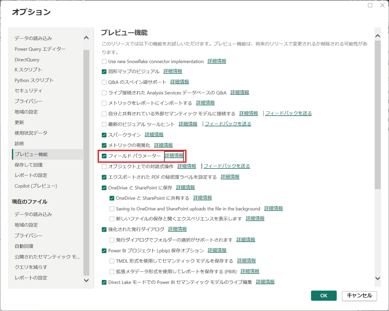This screenshot has width=389, height=311.
Task: Enable オブジェクト上での対話式操作 checkbox
Action: [x=104, y=167]
